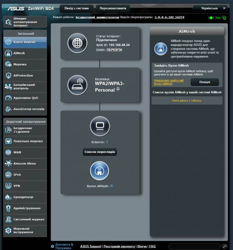Open the Список переглядів client list button
The image size is (233, 250).
coord(100,152)
